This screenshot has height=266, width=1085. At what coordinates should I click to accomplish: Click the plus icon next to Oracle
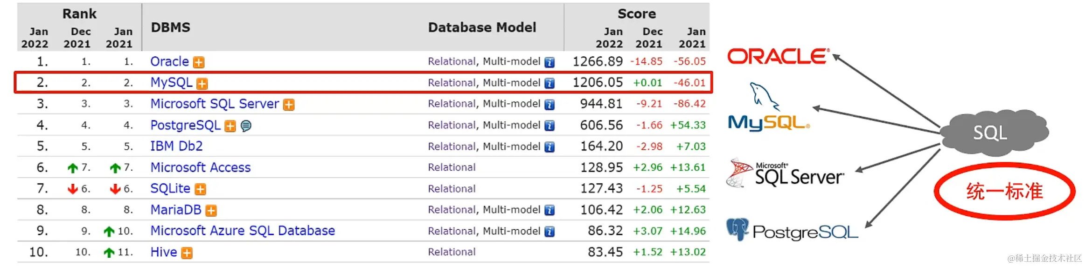199,62
